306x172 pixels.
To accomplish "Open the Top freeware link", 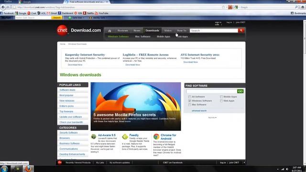I will point(66,111).
